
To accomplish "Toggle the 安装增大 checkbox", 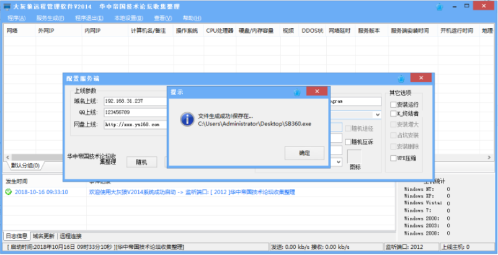I will point(394,125).
